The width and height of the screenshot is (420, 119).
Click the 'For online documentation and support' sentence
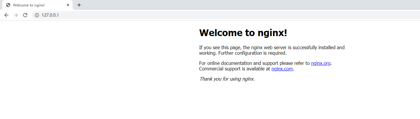coord(265,63)
